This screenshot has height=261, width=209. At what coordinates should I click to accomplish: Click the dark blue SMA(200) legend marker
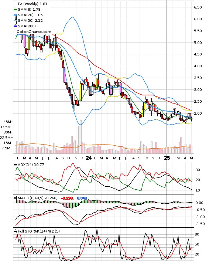pos(15,26)
